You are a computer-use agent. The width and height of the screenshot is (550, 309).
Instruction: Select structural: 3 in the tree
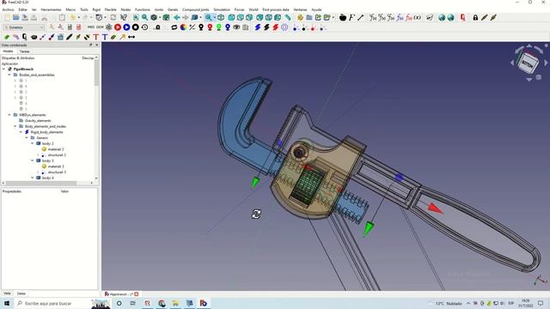pos(57,173)
